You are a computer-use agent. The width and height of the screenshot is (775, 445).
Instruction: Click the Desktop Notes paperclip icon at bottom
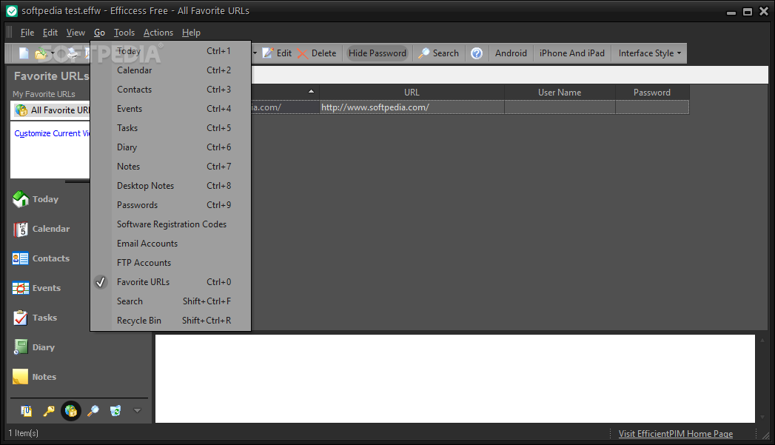click(26, 411)
